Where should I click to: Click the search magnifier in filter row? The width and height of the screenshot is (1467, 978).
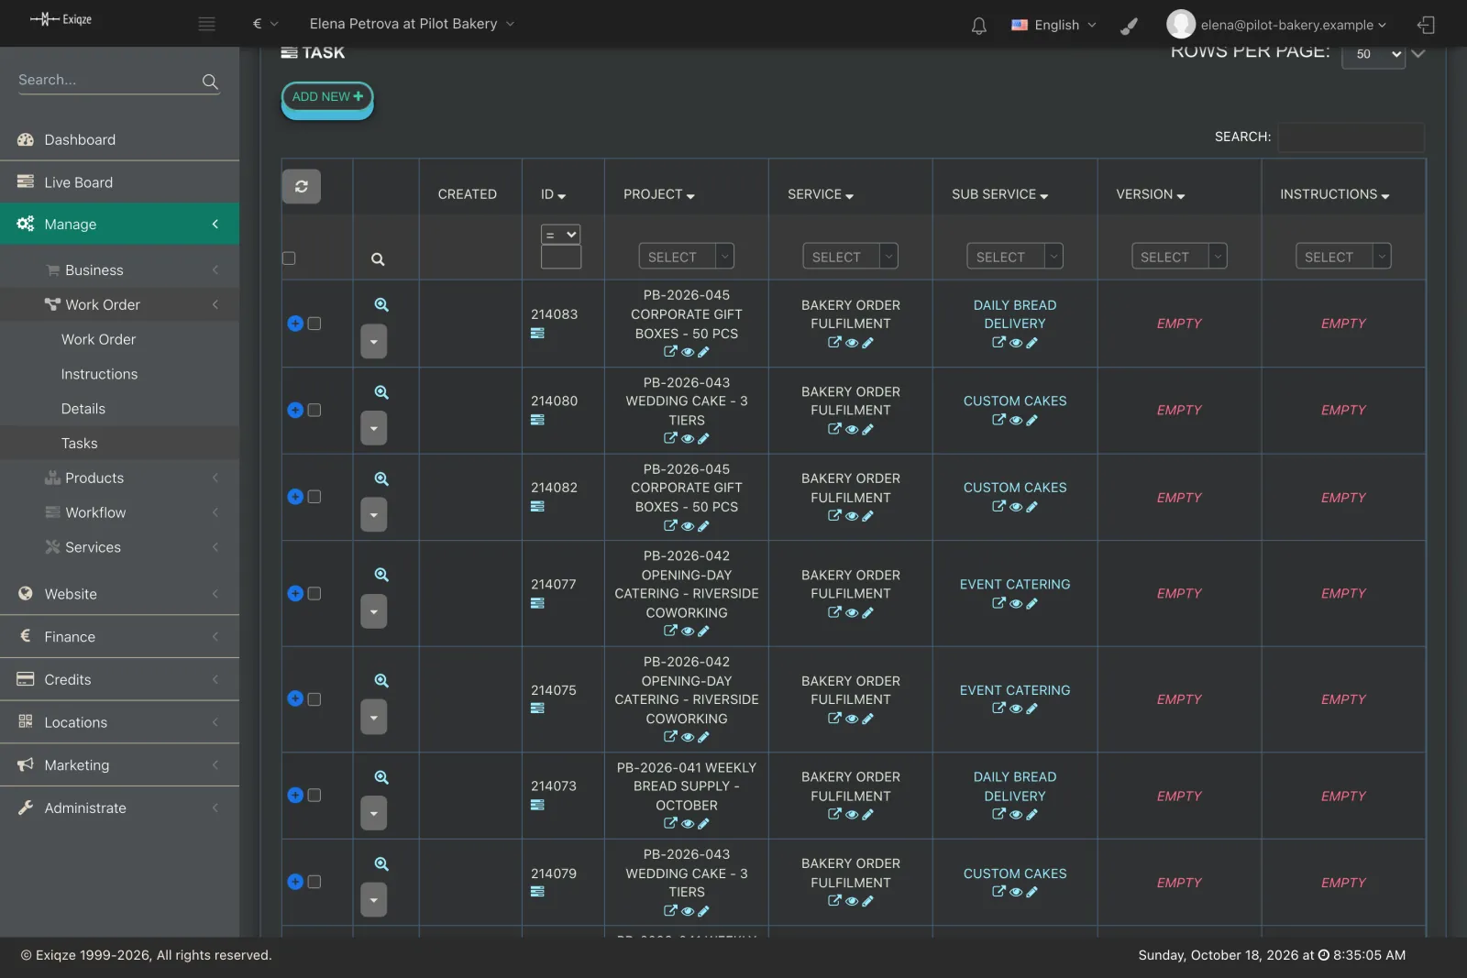[378, 259]
